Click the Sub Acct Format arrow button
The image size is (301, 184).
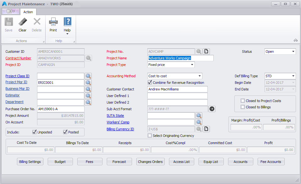click(x=212, y=109)
